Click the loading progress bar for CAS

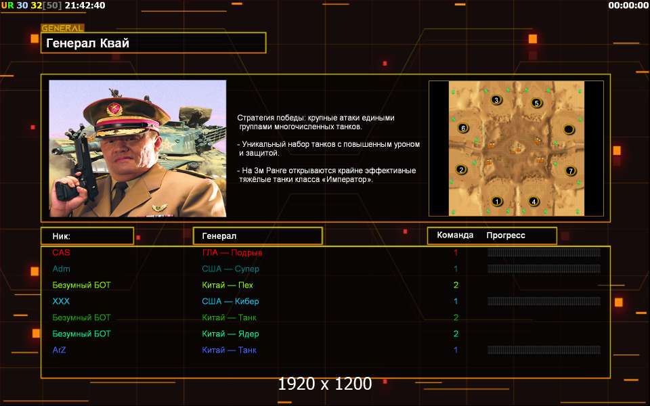(544, 252)
